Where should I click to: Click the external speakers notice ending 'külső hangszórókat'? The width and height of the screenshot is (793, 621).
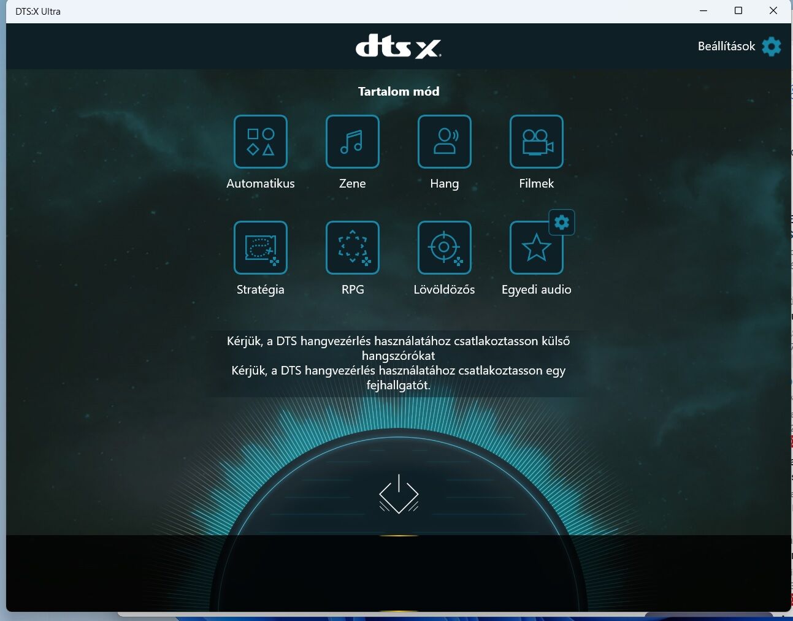tap(399, 348)
